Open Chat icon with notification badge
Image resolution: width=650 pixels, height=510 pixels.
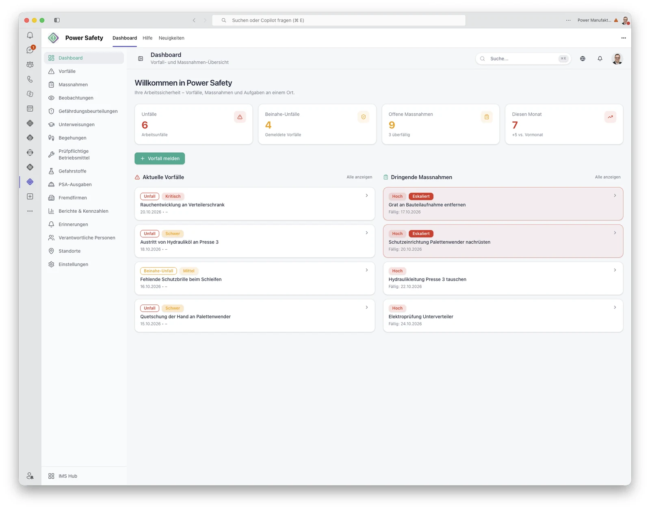(x=30, y=50)
